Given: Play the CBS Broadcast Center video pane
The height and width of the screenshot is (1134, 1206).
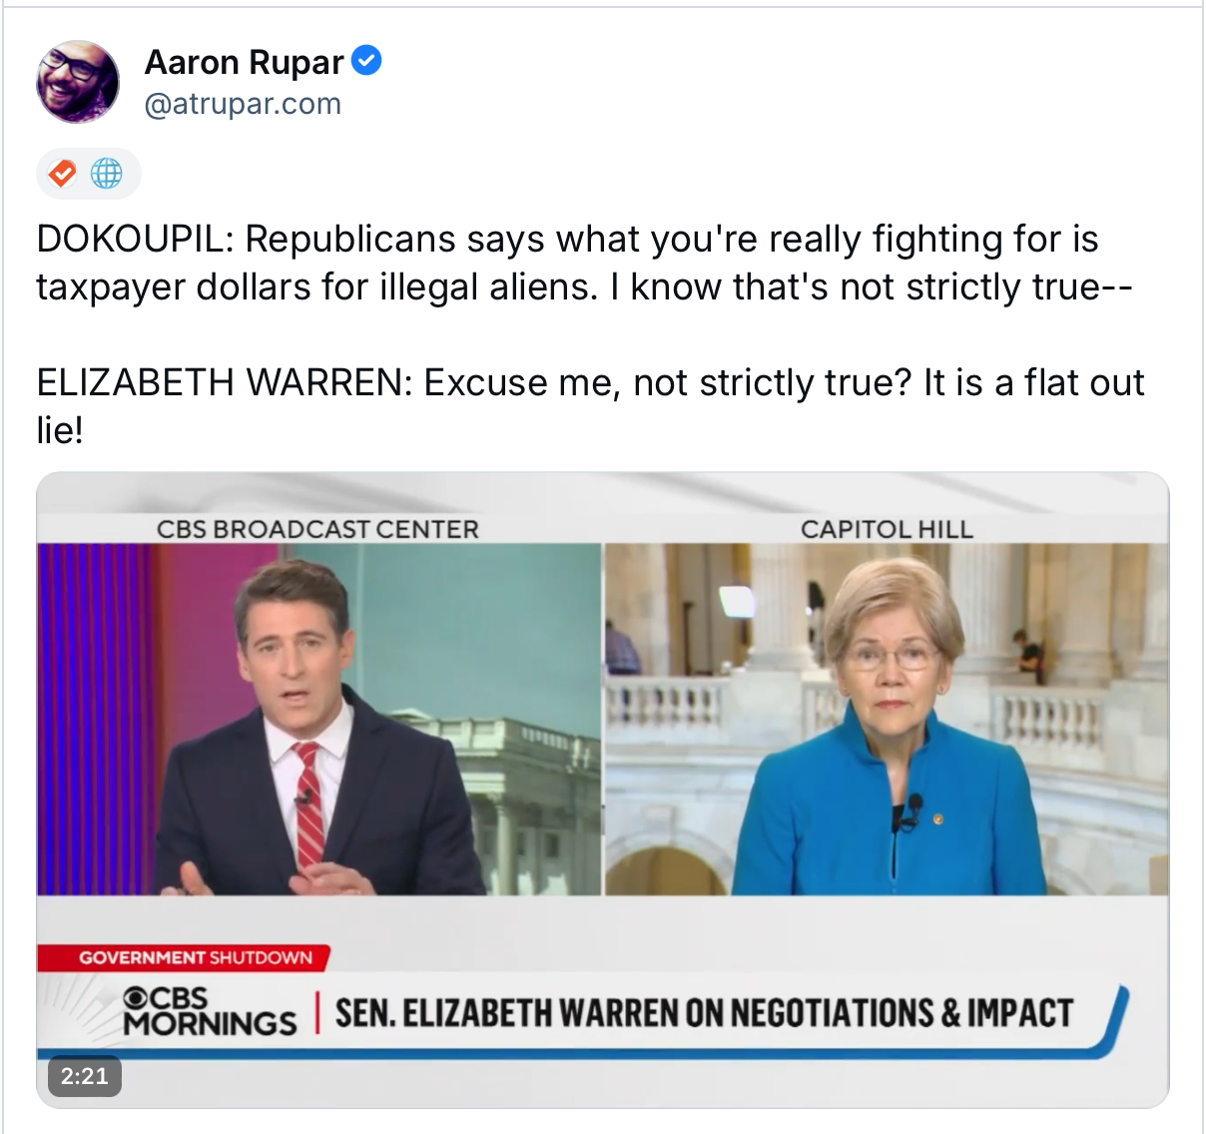Looking at the screenshot, I should [x=319, y=719].
